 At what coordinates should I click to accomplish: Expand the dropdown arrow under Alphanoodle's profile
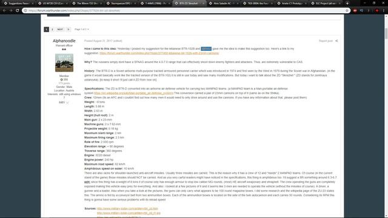click(67, 102)
